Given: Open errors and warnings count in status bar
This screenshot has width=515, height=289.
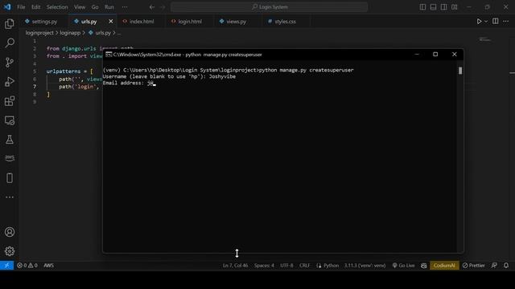Looking at the screenshot, I should (x=27, y=266).
